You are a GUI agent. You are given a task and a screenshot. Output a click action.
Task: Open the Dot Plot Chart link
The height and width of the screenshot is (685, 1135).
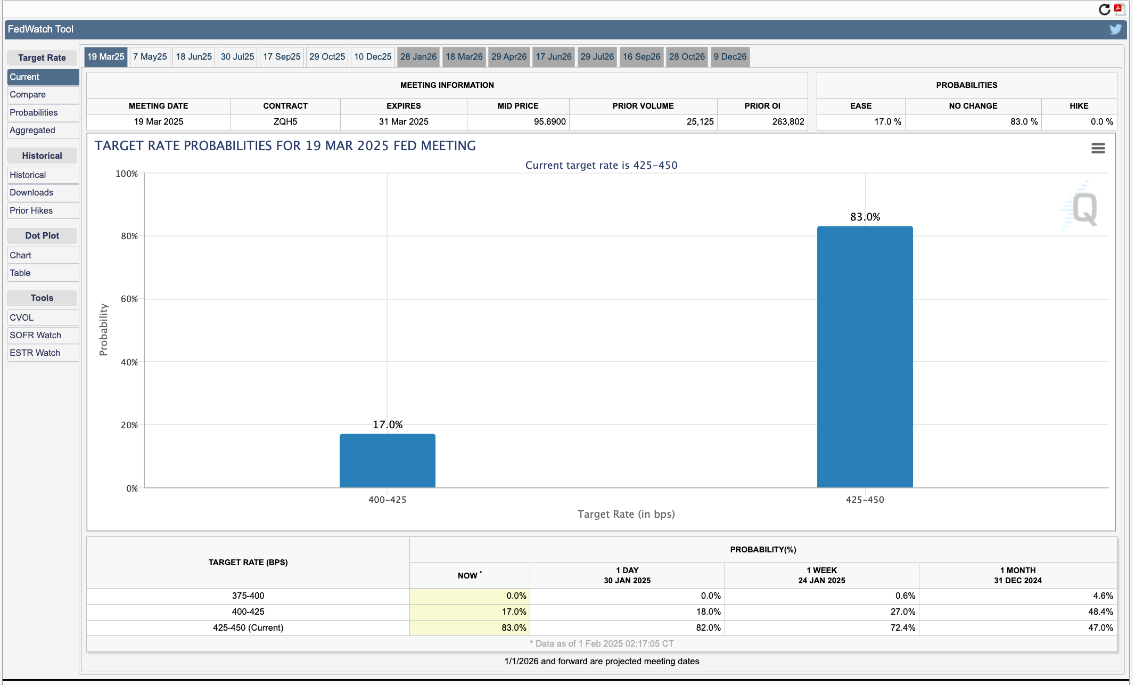click(20, 255)
